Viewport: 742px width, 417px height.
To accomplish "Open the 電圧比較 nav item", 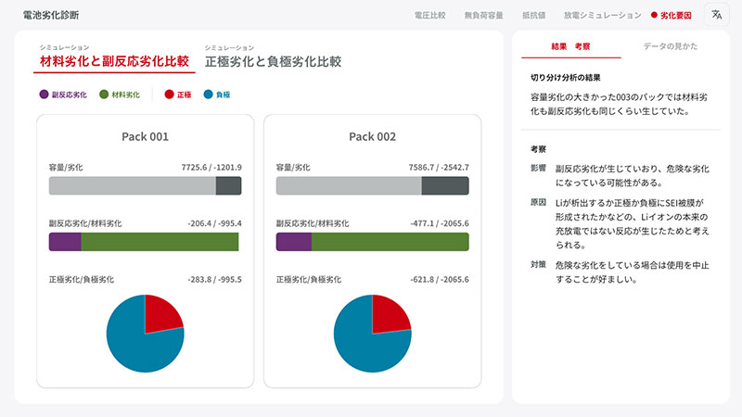I will [429, 16].
